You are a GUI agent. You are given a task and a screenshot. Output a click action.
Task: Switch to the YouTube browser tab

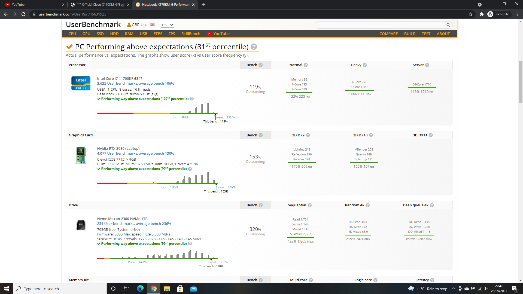(x=33, y=5)
